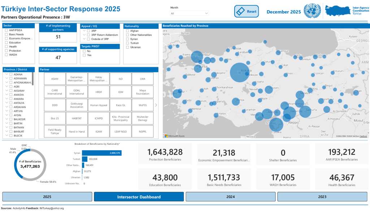Click the Syrian bar in nationality chart
The image size is (370, 212).
pyautogui.click(x=102, y=153)
